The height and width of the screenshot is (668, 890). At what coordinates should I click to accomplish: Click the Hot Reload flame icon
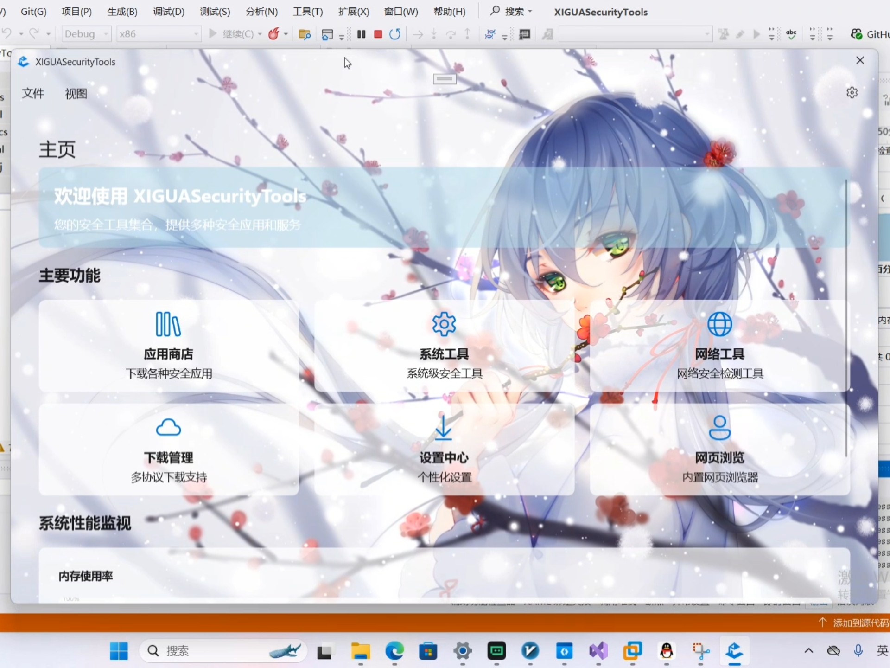273,34
